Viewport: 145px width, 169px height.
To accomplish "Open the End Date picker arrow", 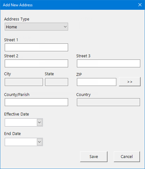I will [39, 142].
